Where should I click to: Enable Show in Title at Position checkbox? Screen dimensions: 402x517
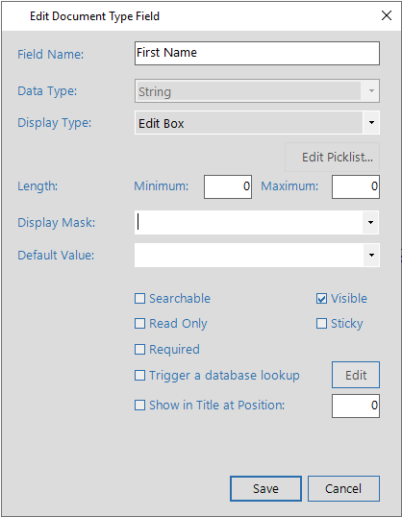coord(139,405)
